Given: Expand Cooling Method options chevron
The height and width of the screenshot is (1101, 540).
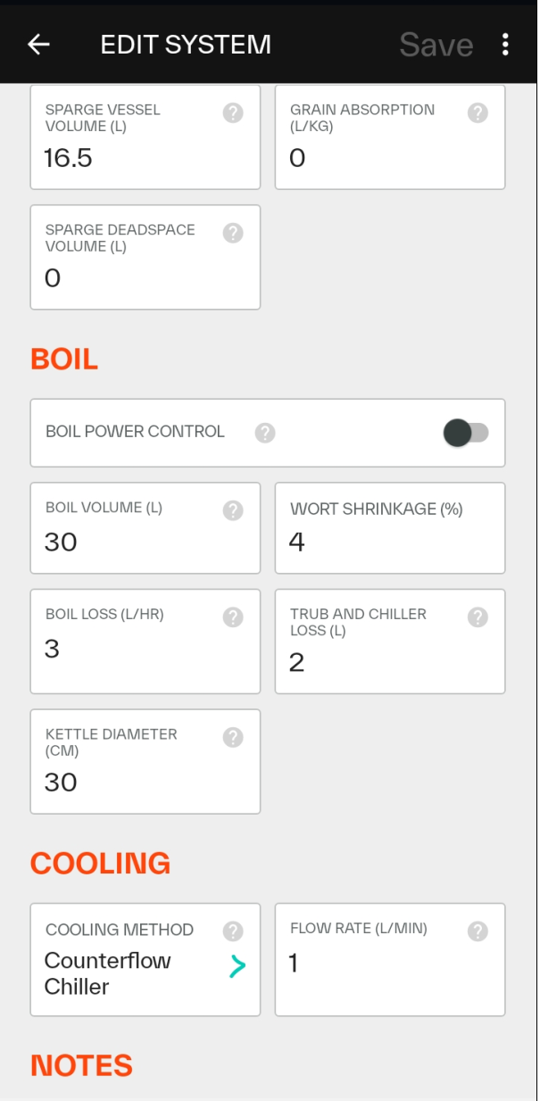Looking at the screenshot, I should tap(237, 966).
